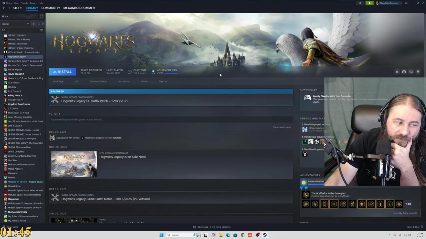This screenshot has height=239, width=426.
Task: Open Game Patch Notes 10/15/2025 entry
Action: (x=171, y=197)
